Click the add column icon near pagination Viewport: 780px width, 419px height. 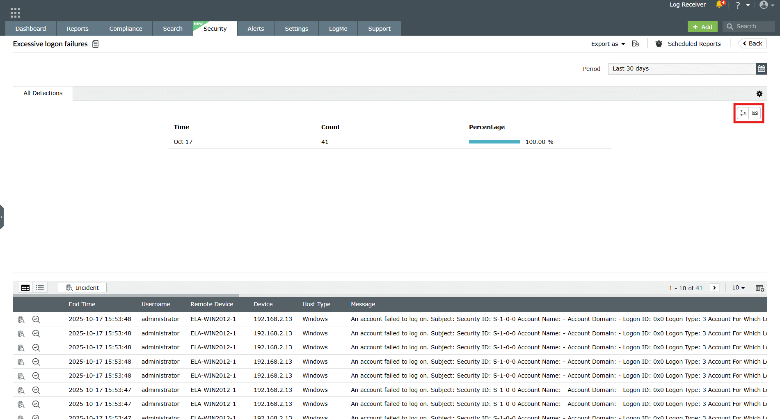coord(759,287)
